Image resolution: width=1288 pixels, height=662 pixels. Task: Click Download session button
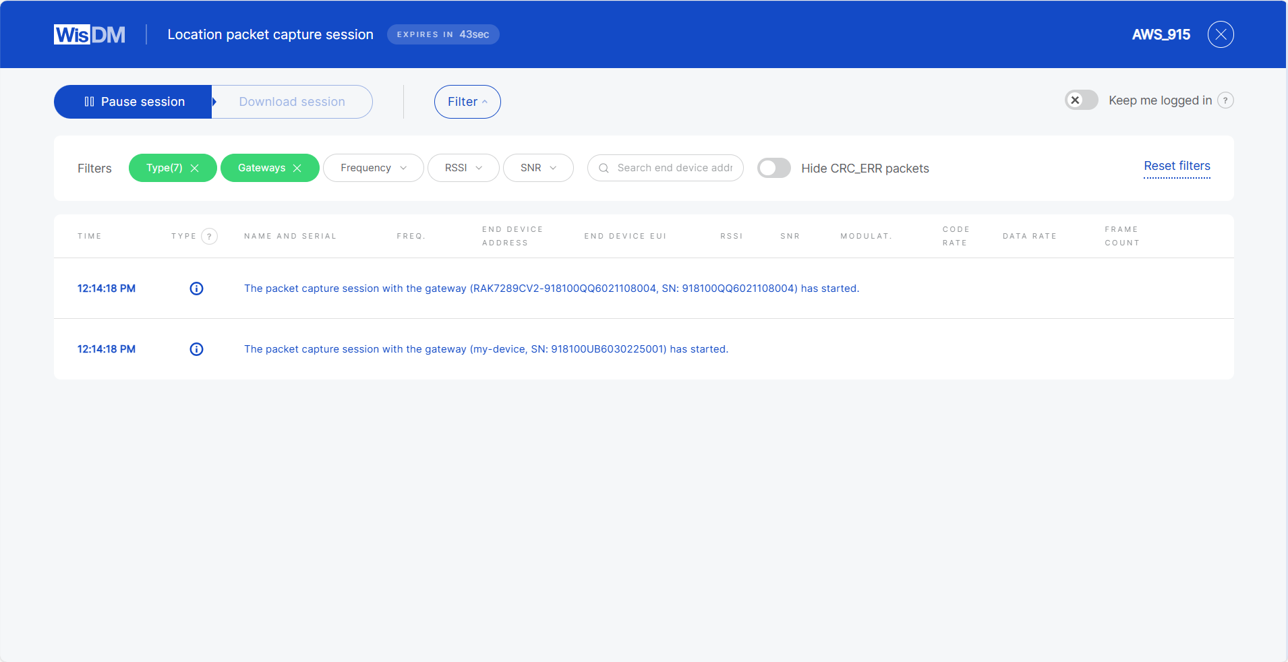pos(292,102)
